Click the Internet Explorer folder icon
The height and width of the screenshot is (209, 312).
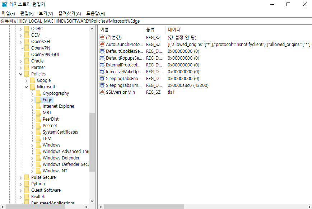point(38,106)
